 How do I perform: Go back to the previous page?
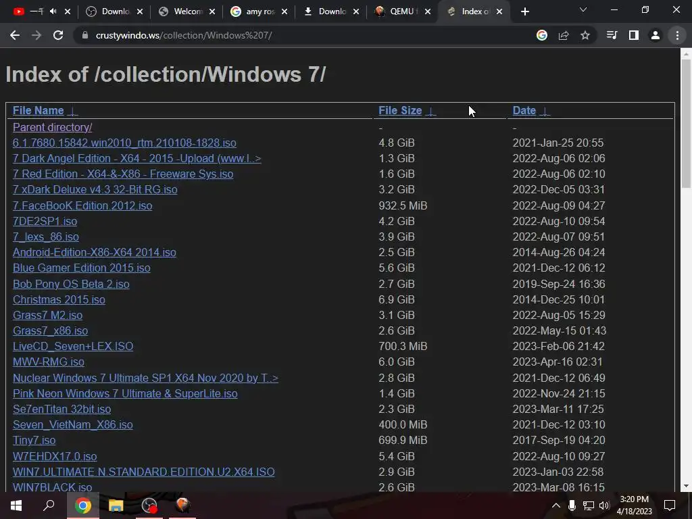point(15,35)
